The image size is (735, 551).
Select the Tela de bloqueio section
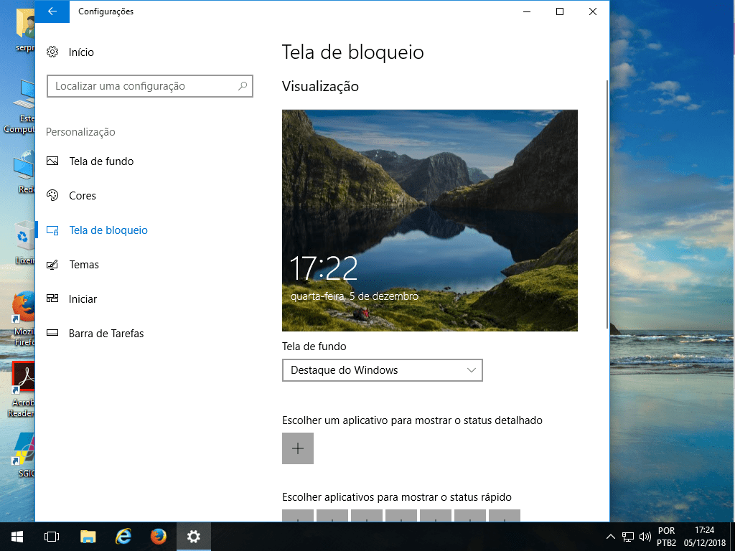(108, 230)
